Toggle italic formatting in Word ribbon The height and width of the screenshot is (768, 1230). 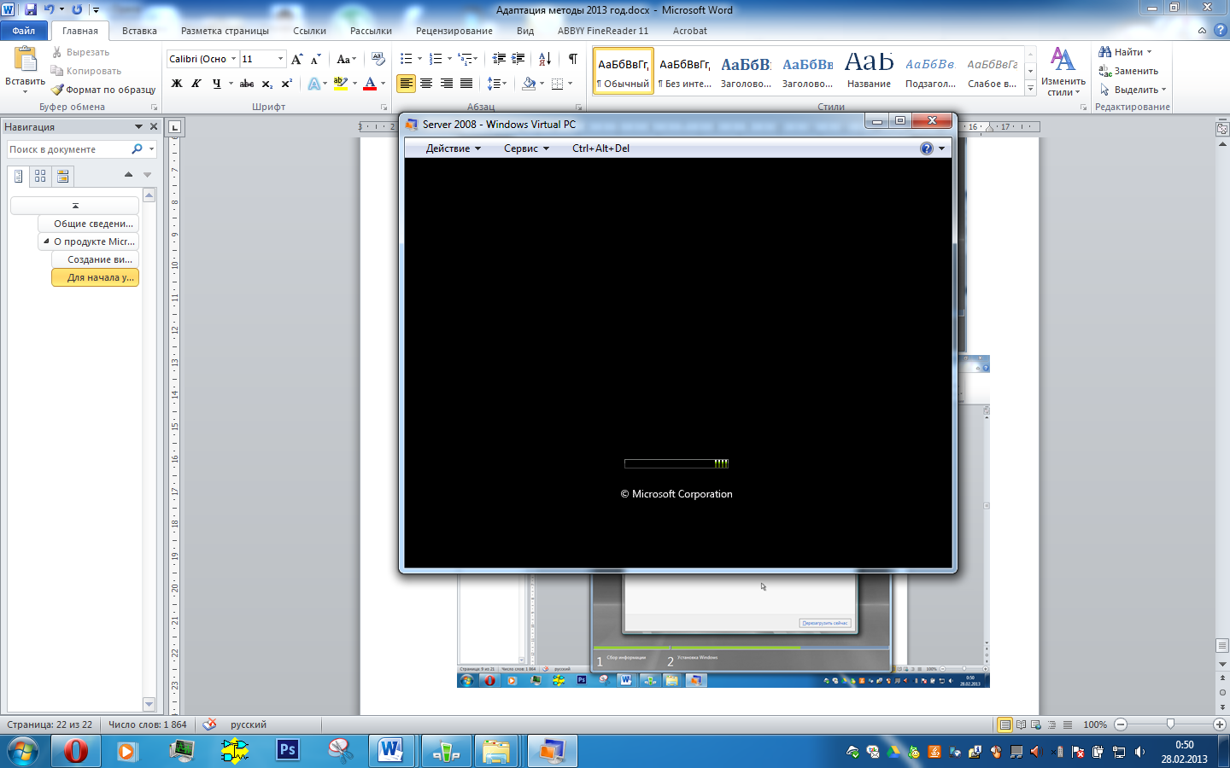[x=196, y=84]
